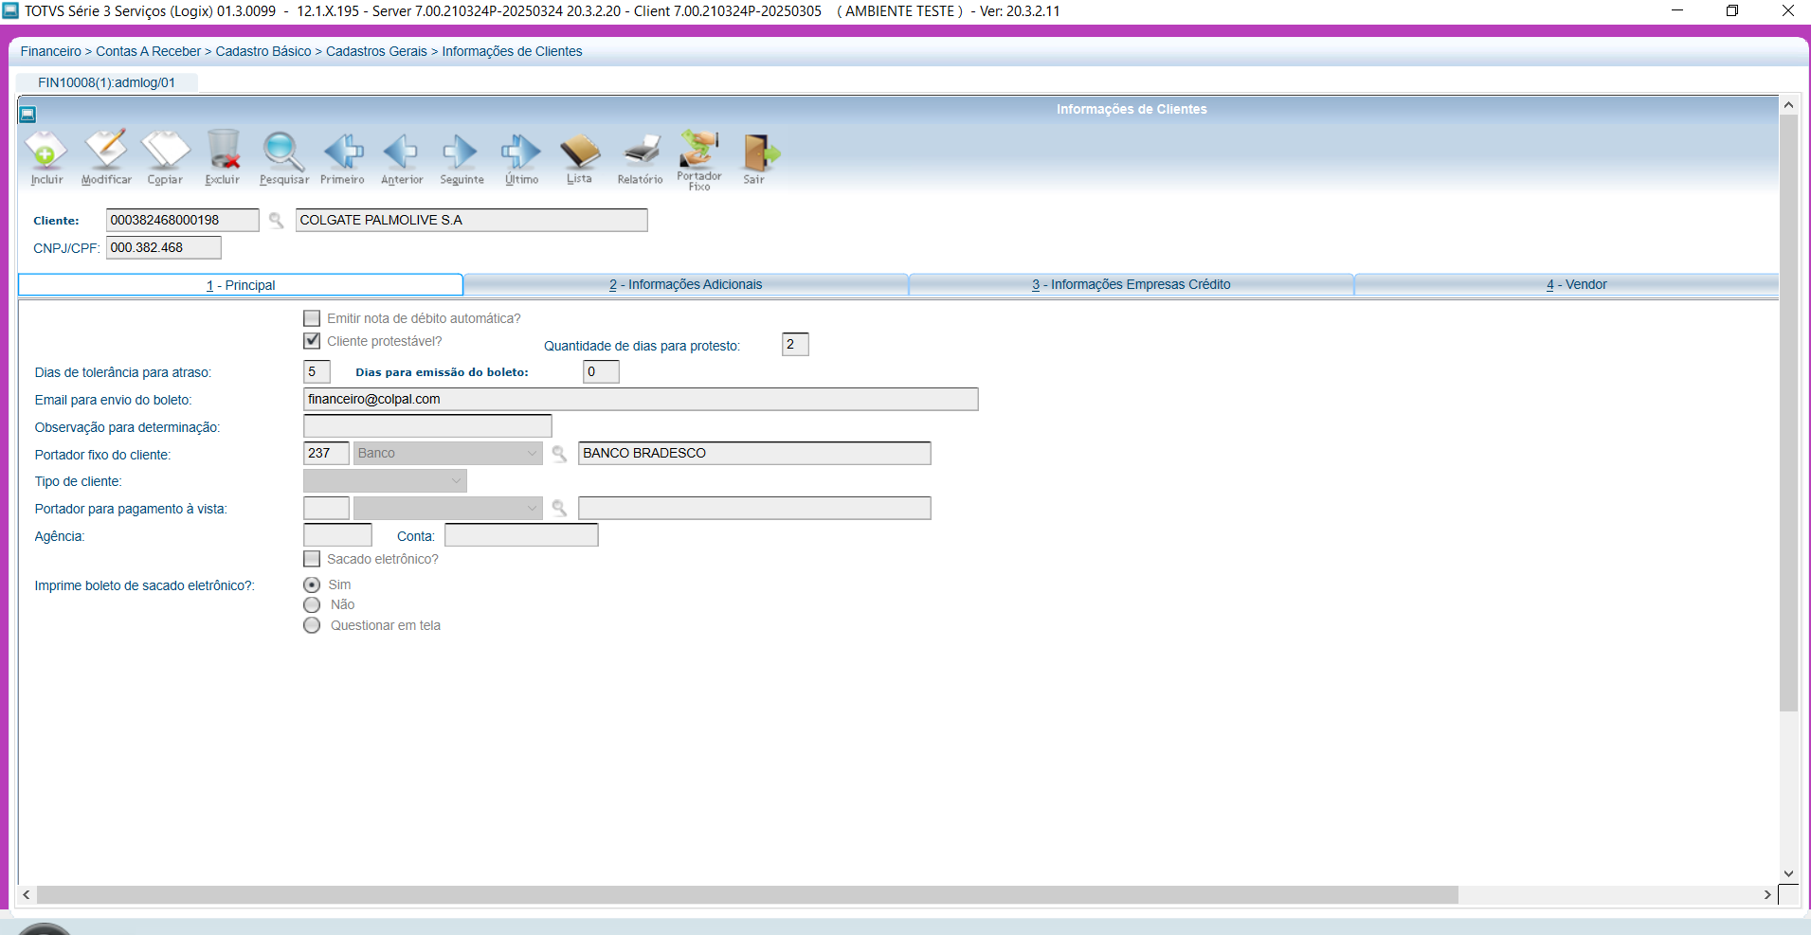Screen dimensions: 1811x935
Task: Select Não radio for imprime boleto
Action: coord(312,604)
